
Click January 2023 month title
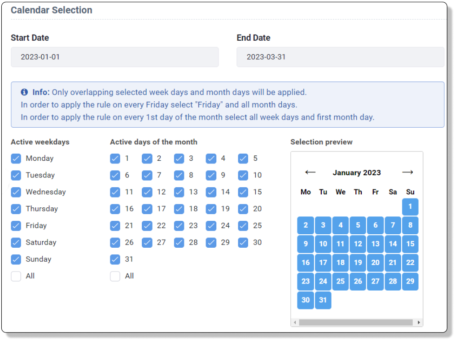357,172
